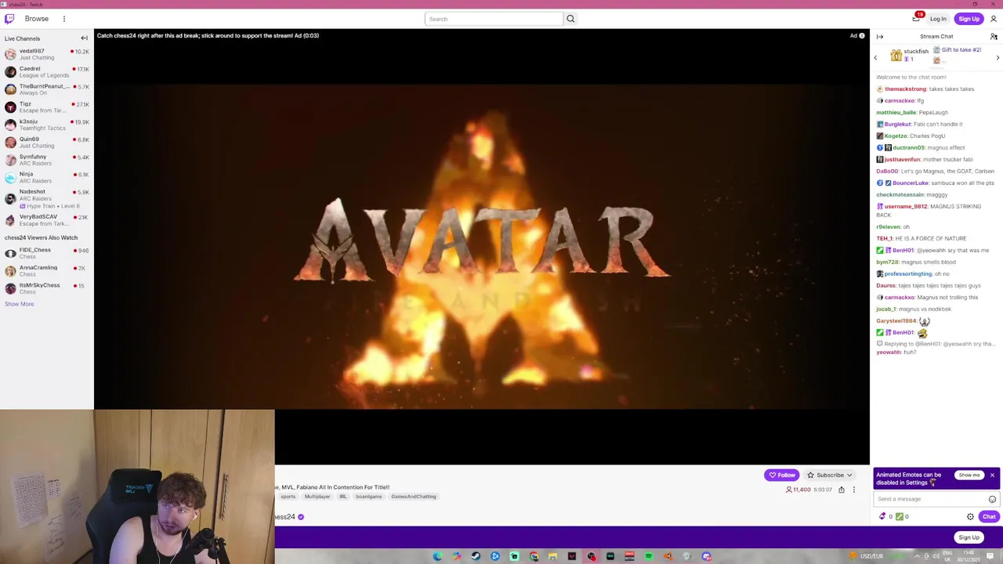Open the user profile icon menu

click(x=993, y=19)
